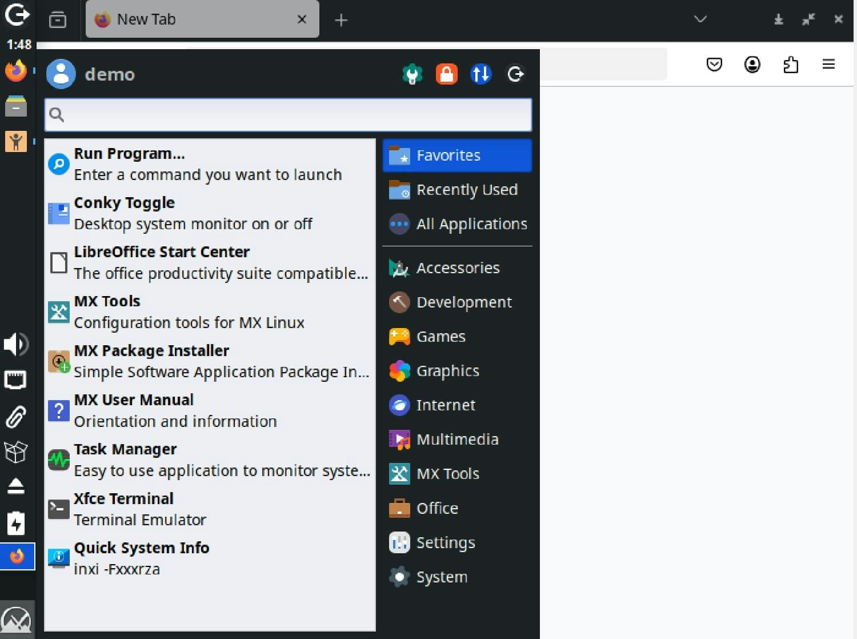The width and height of the screenshot is (857, 639).
Task: Open the volume control speaker icon
Action: 16,344
